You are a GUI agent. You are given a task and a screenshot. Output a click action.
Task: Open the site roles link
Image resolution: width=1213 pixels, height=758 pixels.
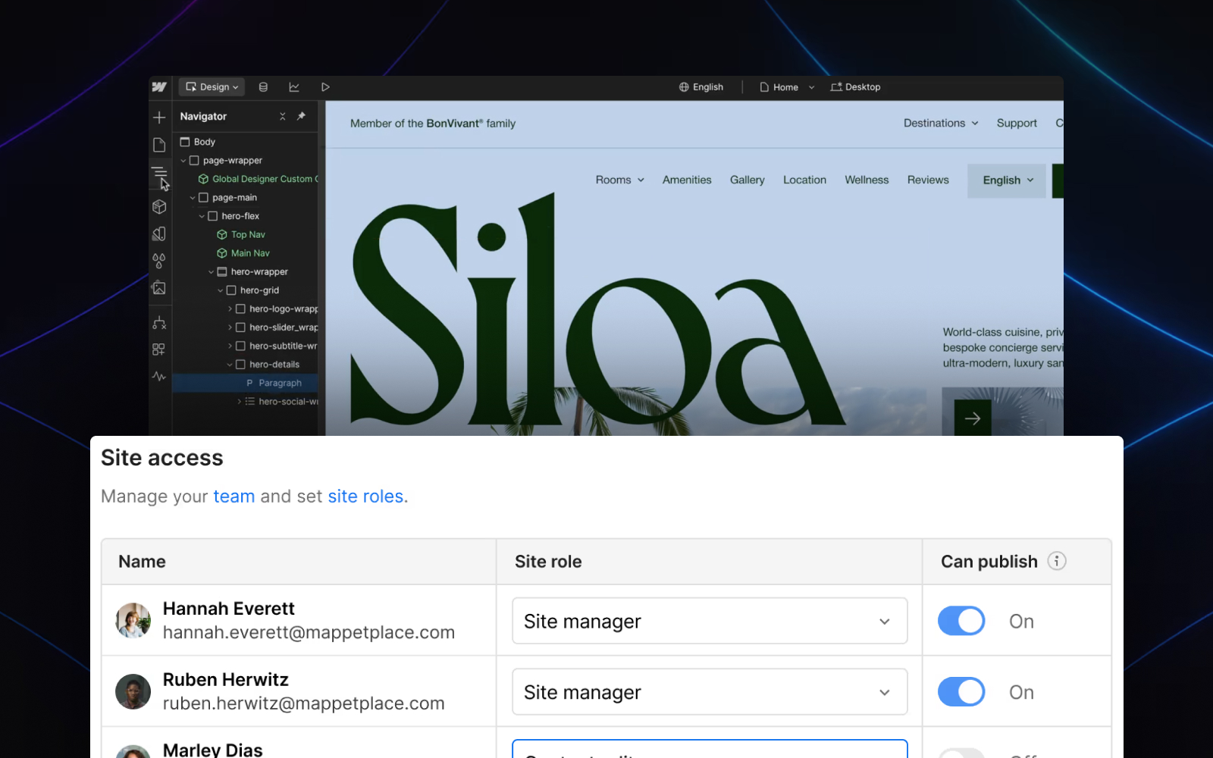click(365, 496)
